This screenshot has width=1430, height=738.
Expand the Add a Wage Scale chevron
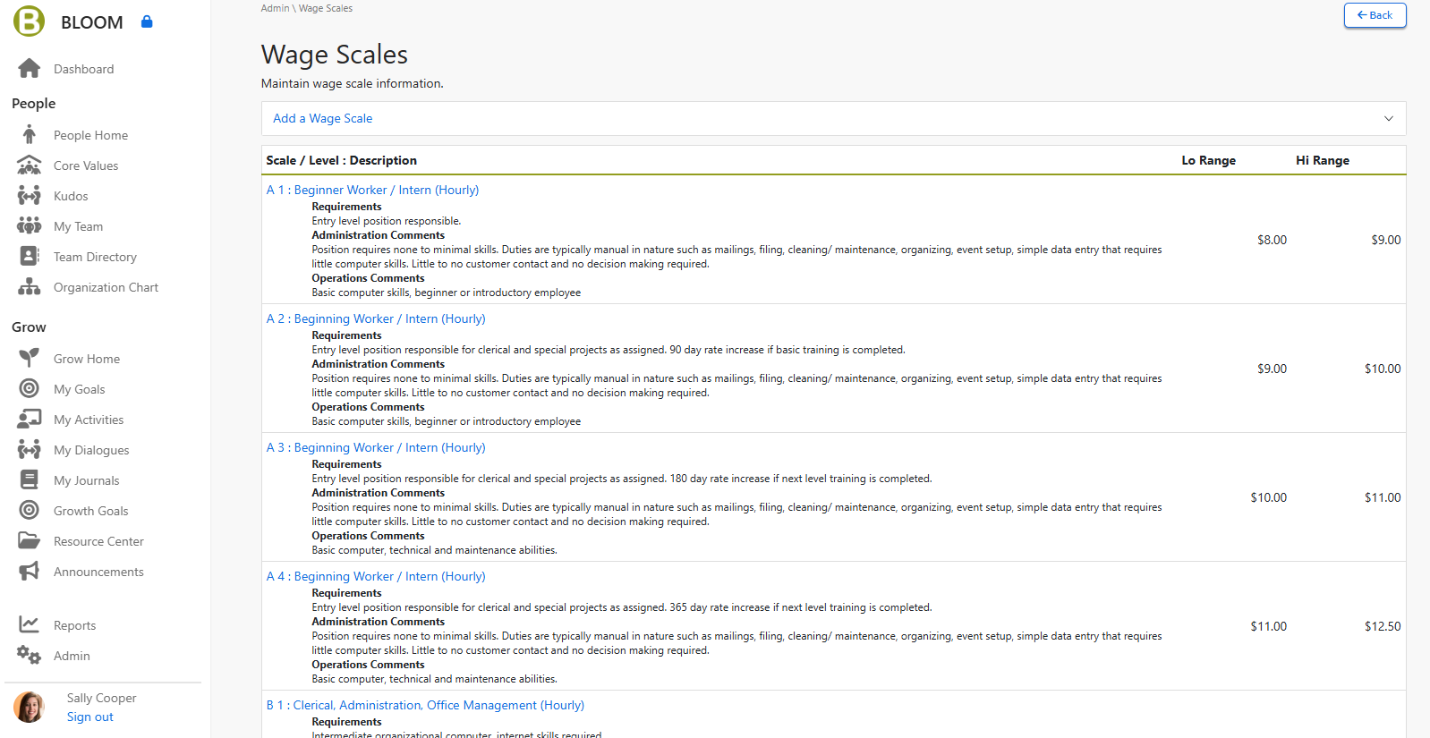coord(1388,118)
